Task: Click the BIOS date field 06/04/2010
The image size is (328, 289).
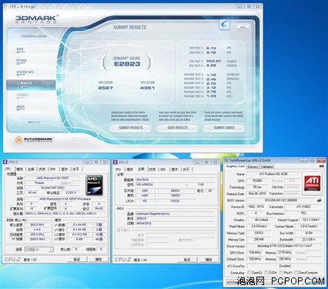Action: (x=175, y=223)
